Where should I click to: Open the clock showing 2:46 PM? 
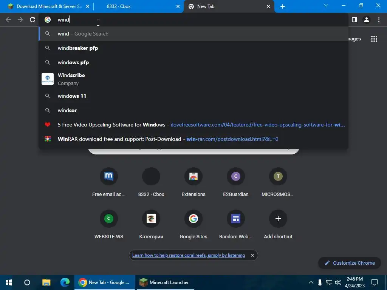[354, 282]
